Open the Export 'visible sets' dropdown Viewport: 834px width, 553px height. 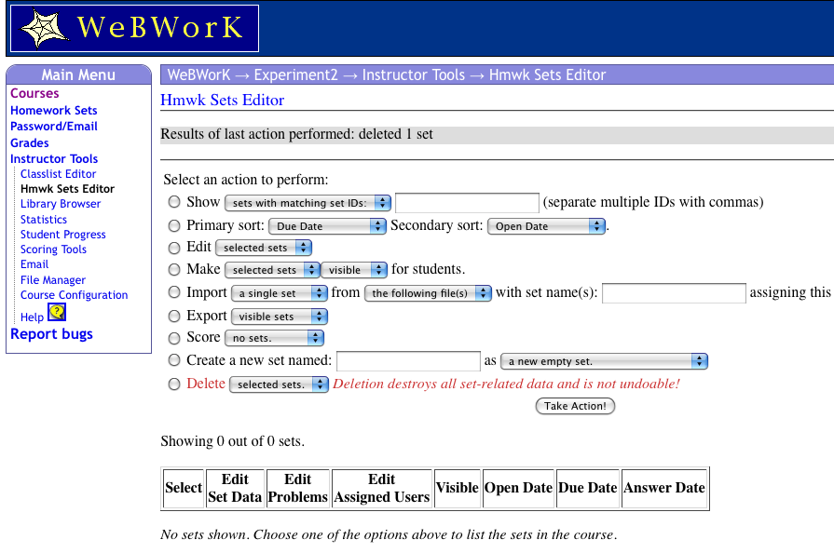tap(280, 317)
